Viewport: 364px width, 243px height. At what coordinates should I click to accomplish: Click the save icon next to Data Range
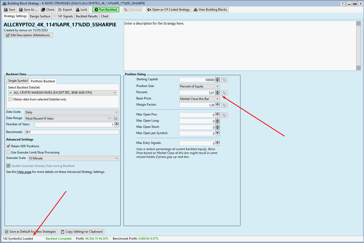pyautogui.click(x=116, y=119)
